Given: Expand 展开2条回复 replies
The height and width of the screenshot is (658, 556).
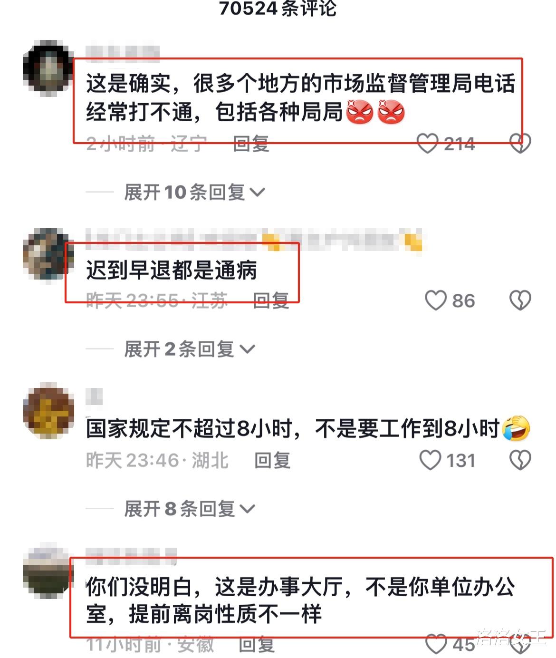Looking at the screenshot, I should click(x=190, y=349).
